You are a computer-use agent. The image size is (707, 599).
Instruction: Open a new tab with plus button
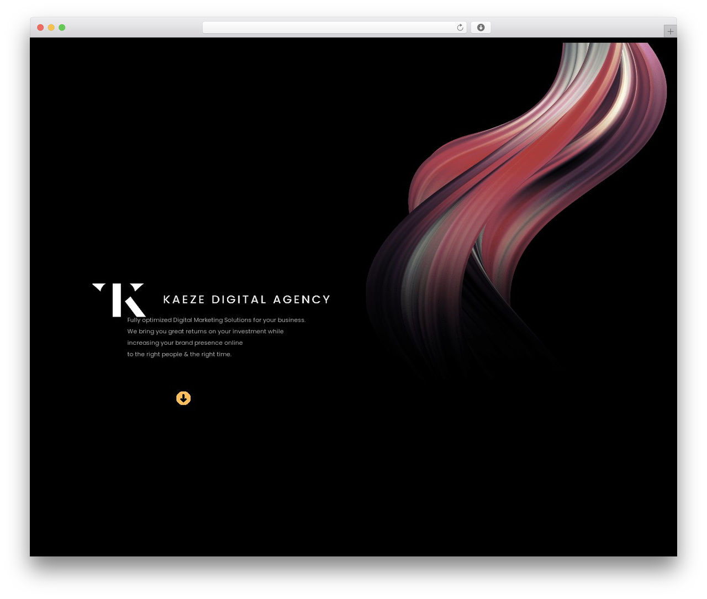tap(670, 31)
